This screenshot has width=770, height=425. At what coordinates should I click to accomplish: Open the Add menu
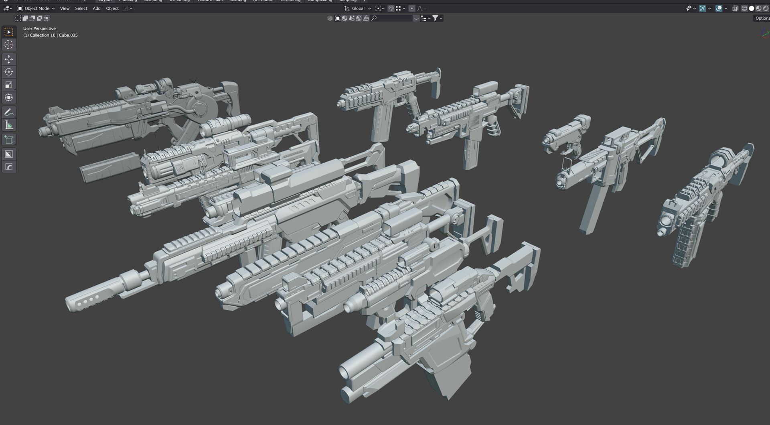96,8
